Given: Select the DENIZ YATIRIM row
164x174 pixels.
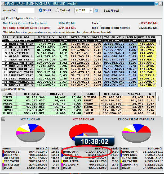Looking at the screenshot, I should 79,44.
